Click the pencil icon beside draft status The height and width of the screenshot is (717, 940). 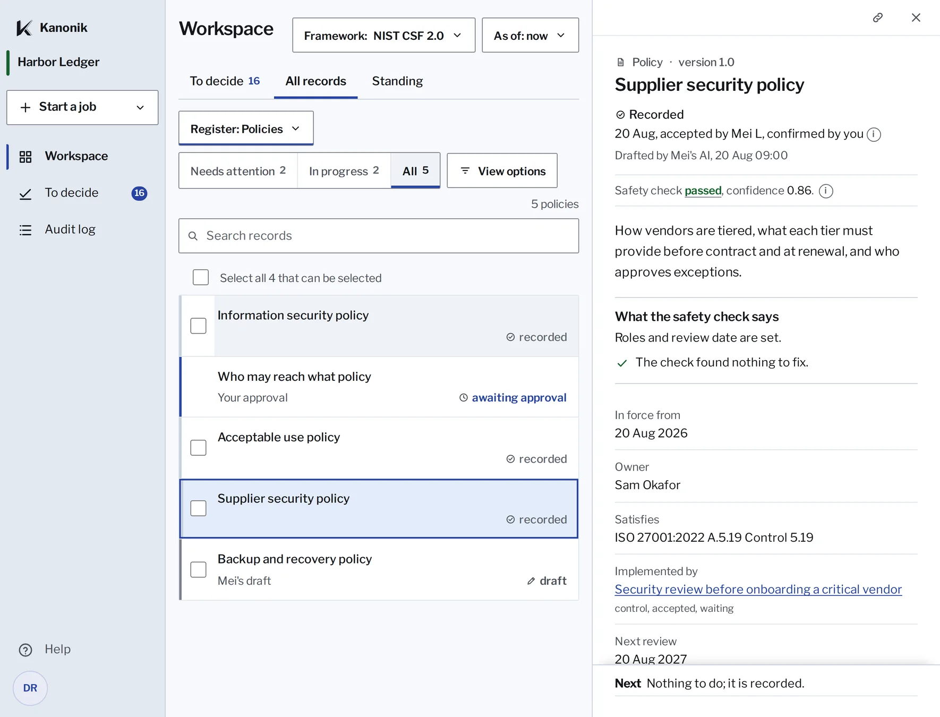[531, 581]
